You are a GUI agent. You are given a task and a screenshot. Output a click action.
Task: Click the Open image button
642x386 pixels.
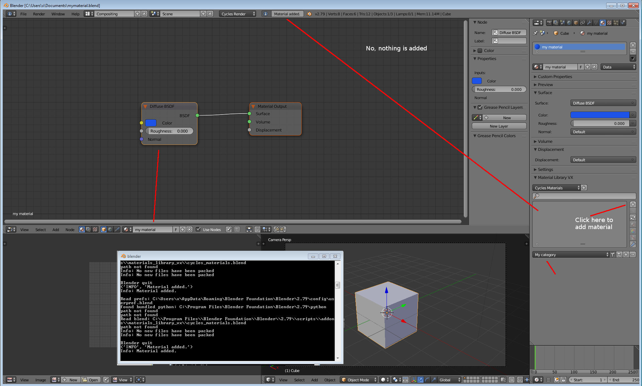[x=90, y=380]
